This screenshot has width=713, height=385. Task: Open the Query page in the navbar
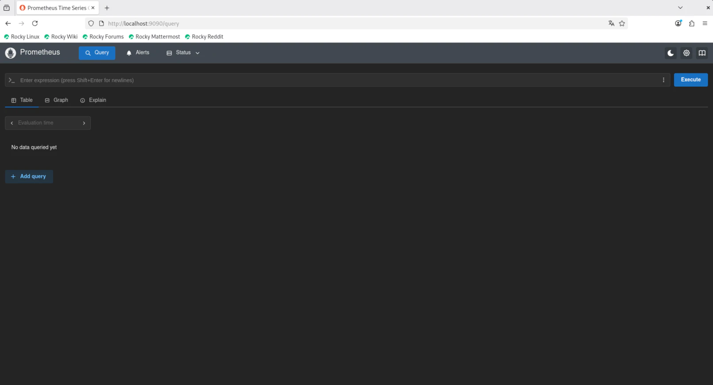pos(97,53)
